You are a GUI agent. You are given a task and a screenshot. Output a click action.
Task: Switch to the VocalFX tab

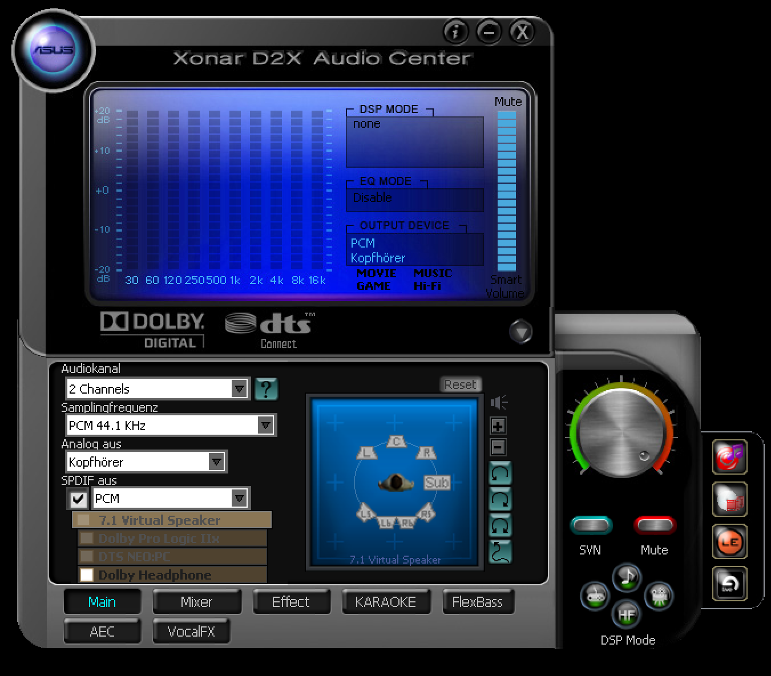tap(191, 632)
